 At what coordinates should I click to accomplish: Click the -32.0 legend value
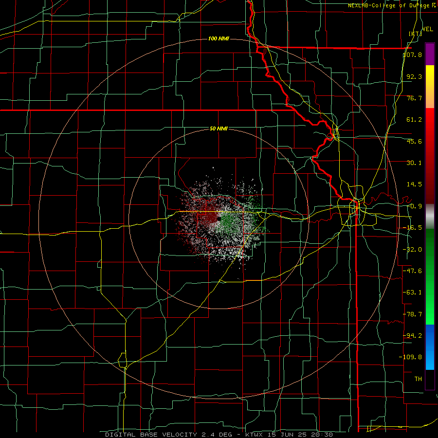click(x=412, y=250)
